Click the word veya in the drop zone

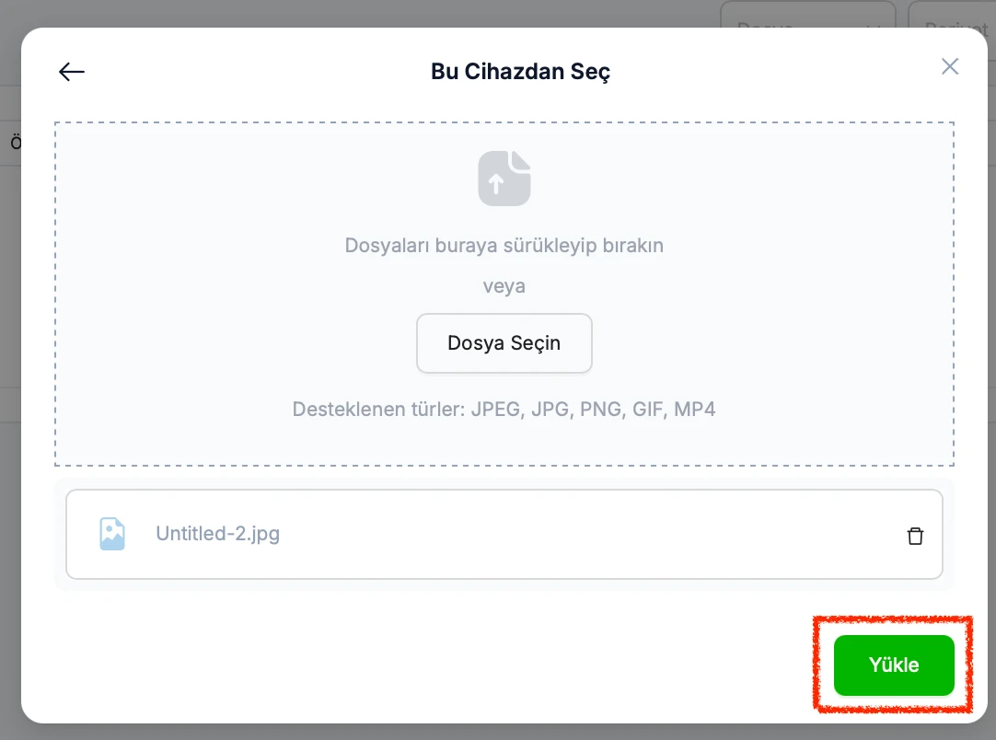pos(504,286)
